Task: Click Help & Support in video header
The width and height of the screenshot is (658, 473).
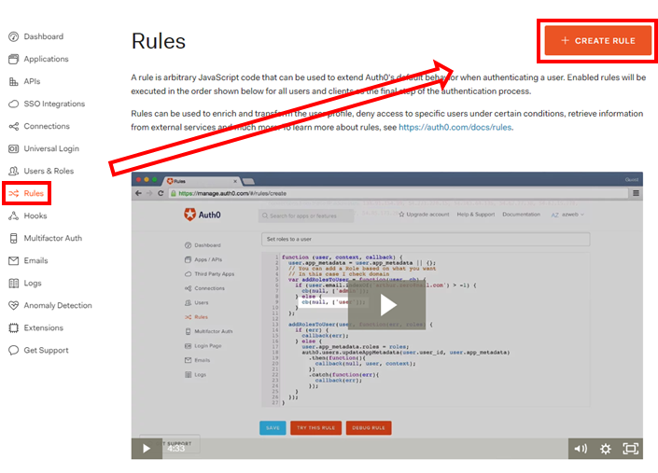Action: 476,215
